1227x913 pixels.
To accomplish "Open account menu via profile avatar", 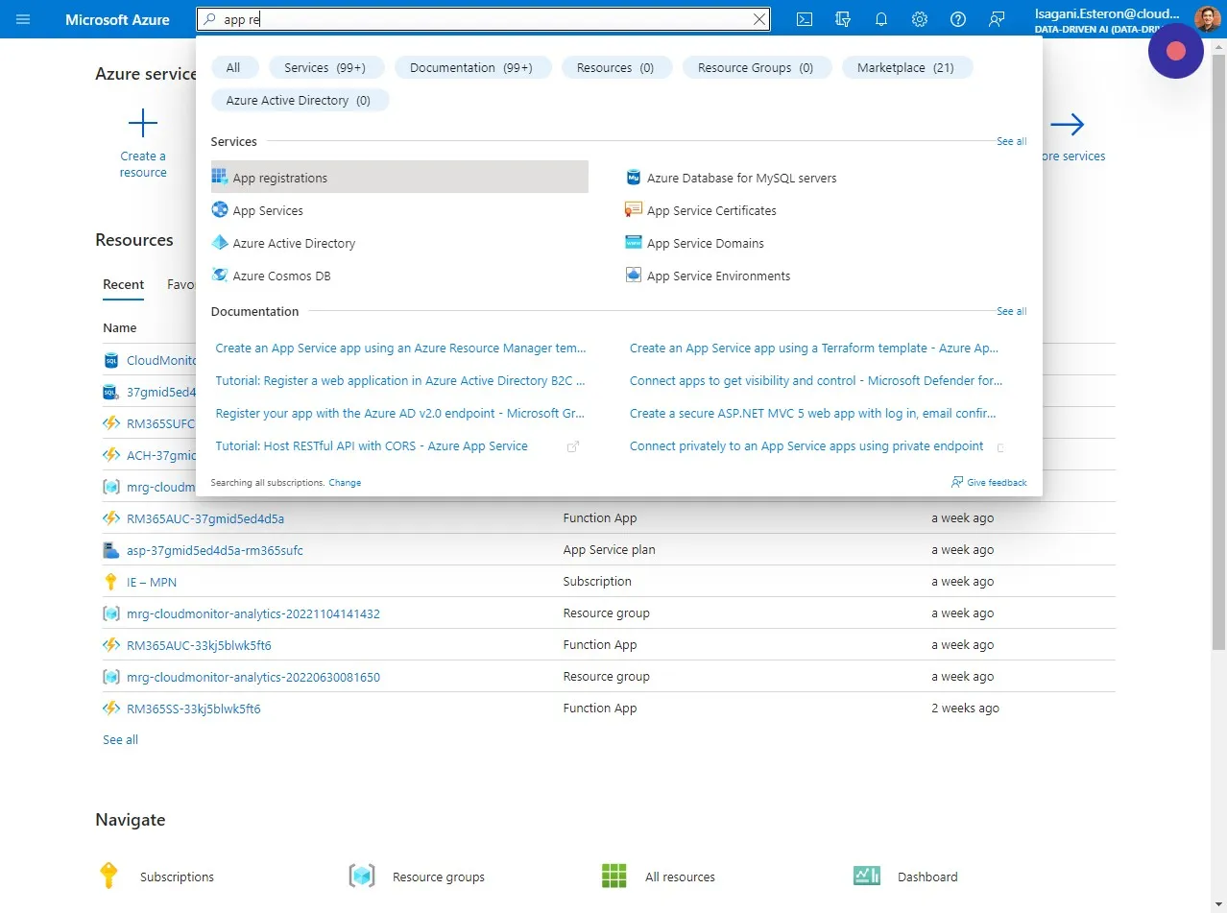I will 1207,19.
